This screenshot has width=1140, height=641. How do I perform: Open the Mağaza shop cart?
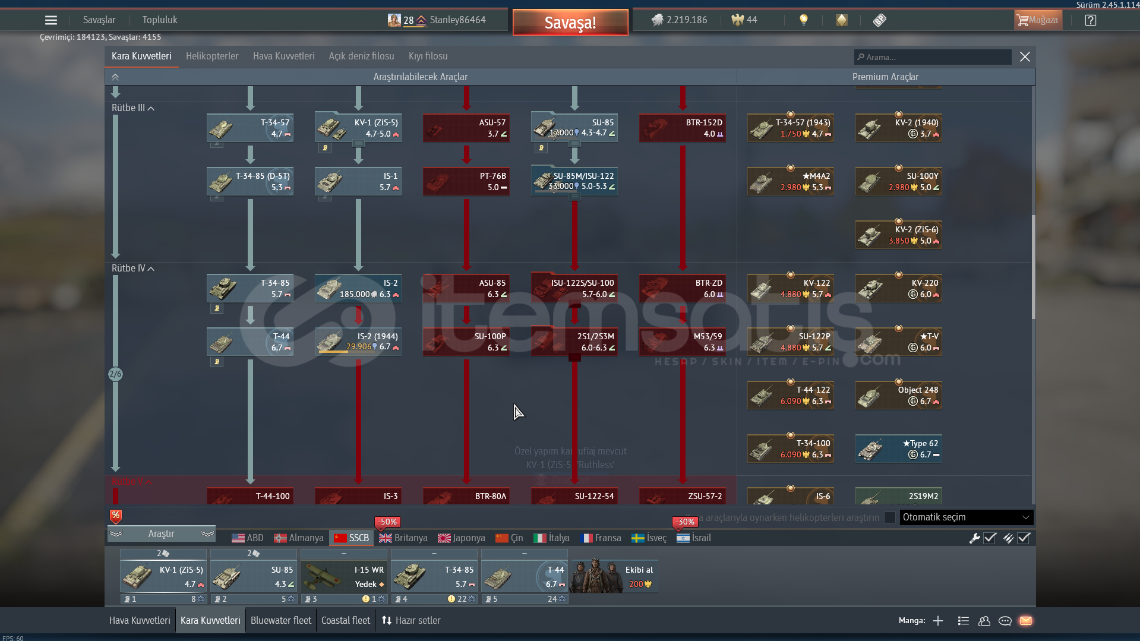click(1038, 20)
